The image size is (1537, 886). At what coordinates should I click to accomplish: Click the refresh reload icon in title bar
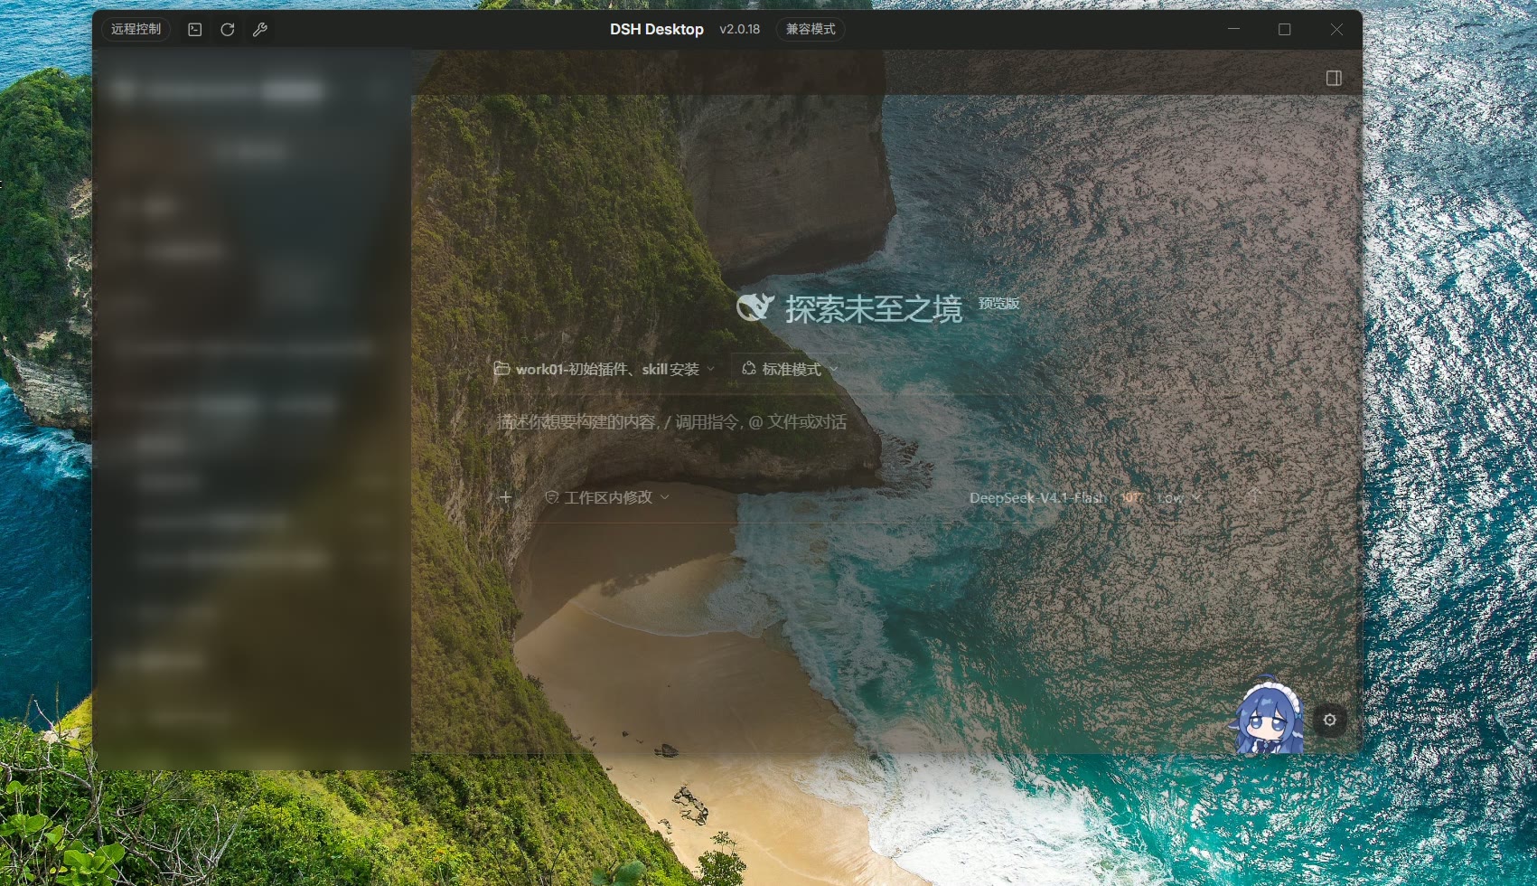(x=228, y=29)
